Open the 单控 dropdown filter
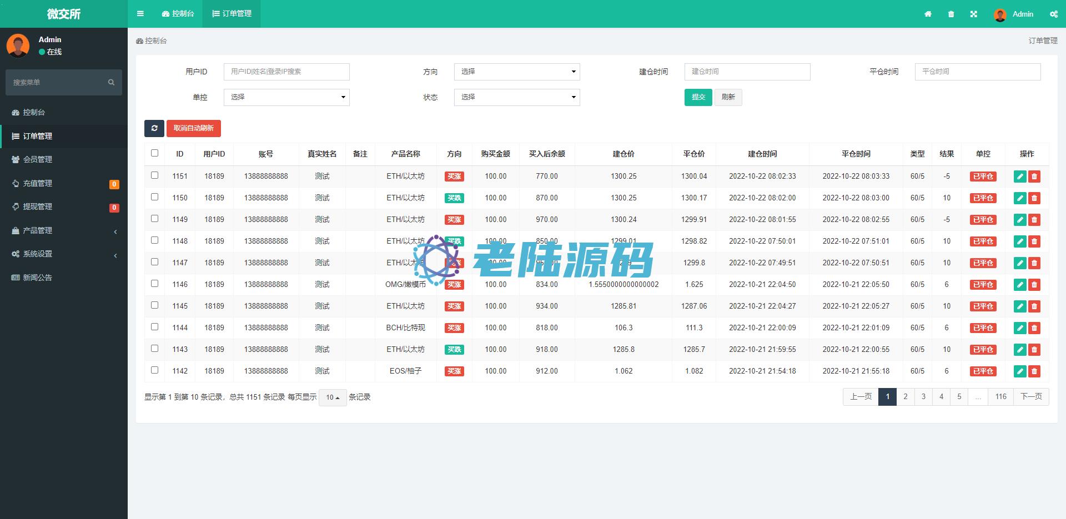The height and width of the screenshot is (519, 1066). tap(286, 97)
